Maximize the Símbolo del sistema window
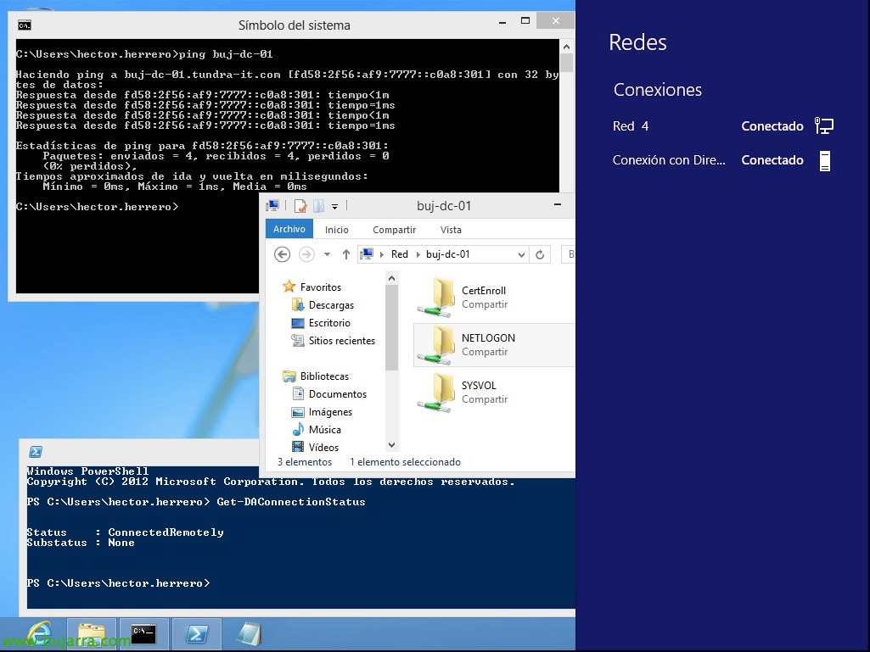The height and width of the screenshot is (652, 870). [x=525, y=21]
